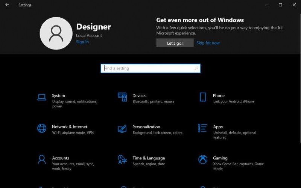Open the Gaming Xbox icon
This screenshot has height=188, width=301.
(x=203, y=159)
